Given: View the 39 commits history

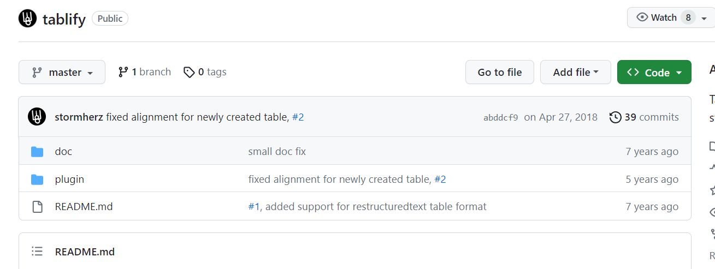Looking at the screenshot, I should 651,117.
